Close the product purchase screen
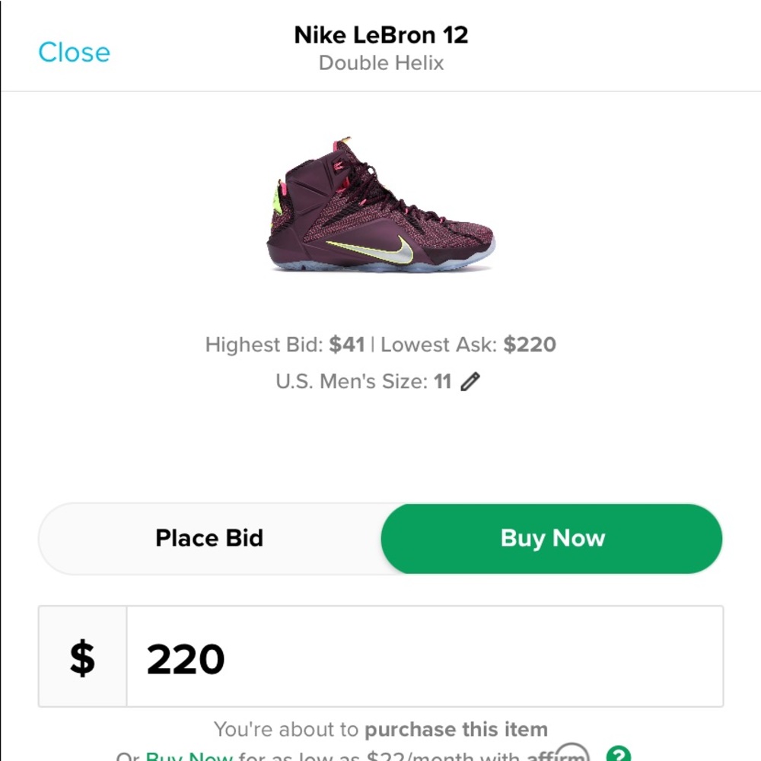Screen dimensions: 761x761 (73, 53)
